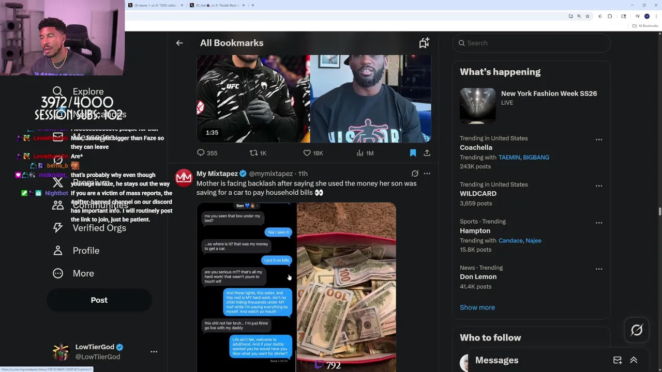Open a new browser tab
Viewport: 662px width, 372px height.
point(252,5)
